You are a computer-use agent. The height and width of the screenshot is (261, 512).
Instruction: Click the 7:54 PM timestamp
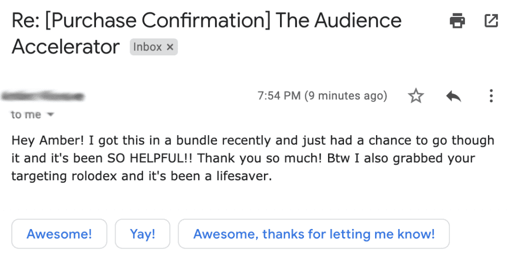coord(279,96)
